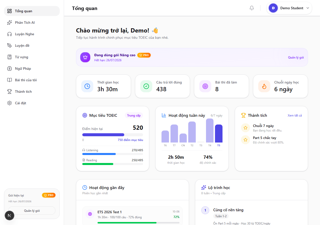
Task: Click the flame icon on Chuỗi ngày học card
Action: tap(264, 86)
